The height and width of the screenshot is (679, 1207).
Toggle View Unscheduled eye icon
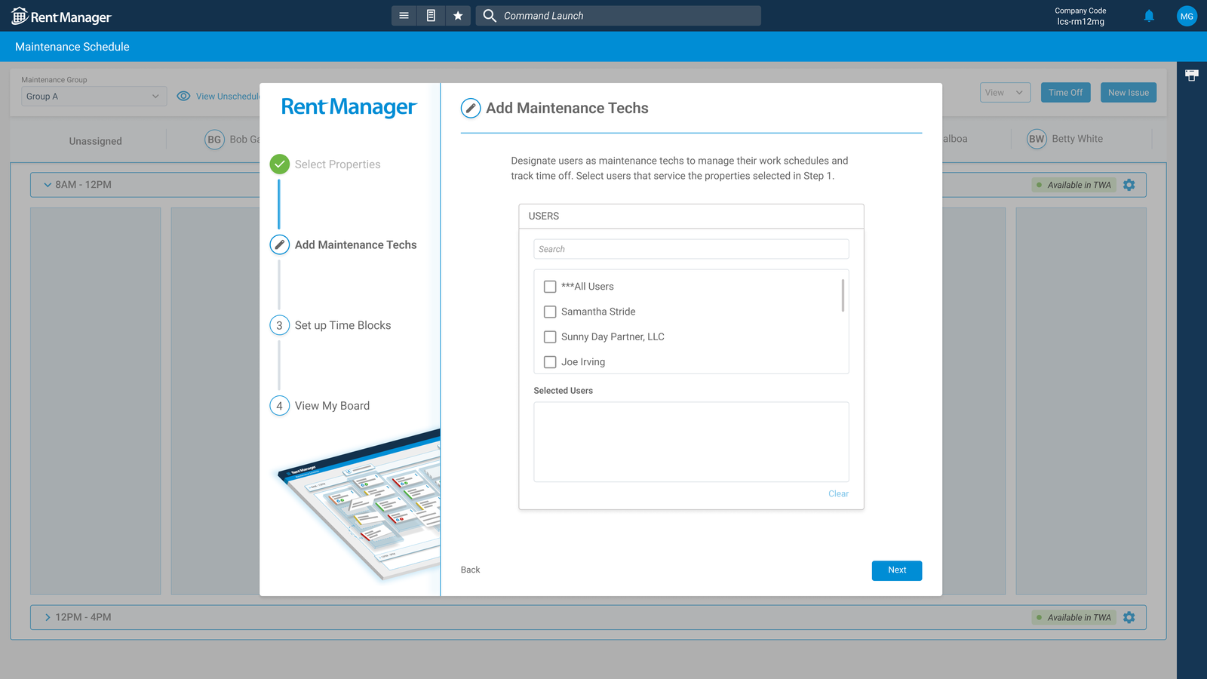pos(183,97)
